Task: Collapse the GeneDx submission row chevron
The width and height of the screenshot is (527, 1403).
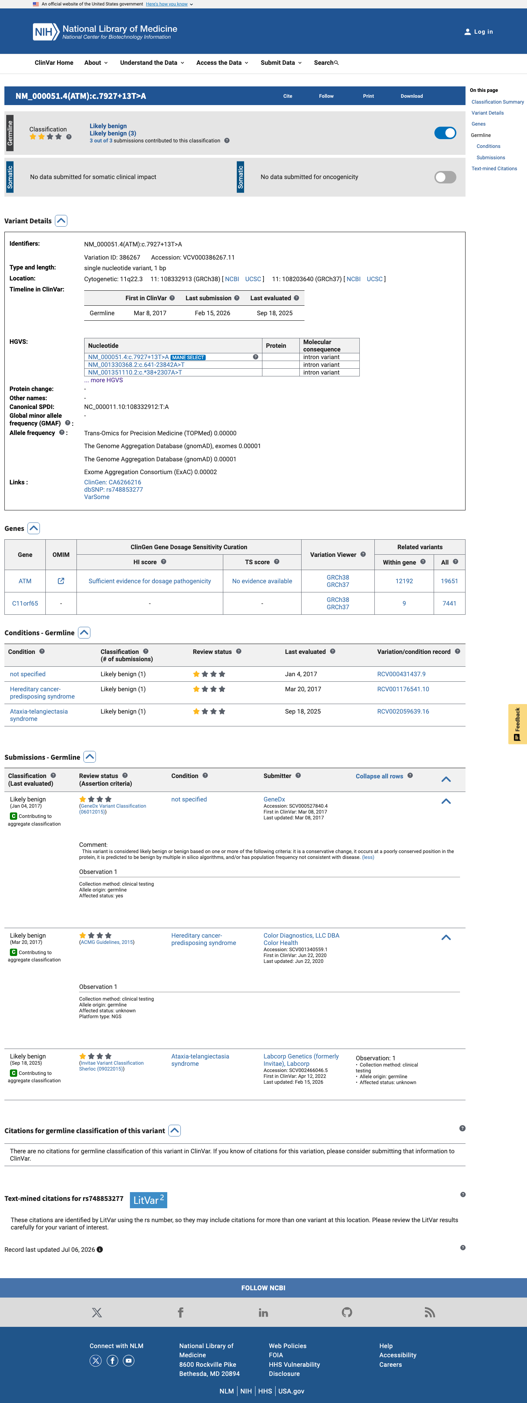Action: (x=446, y=801)
